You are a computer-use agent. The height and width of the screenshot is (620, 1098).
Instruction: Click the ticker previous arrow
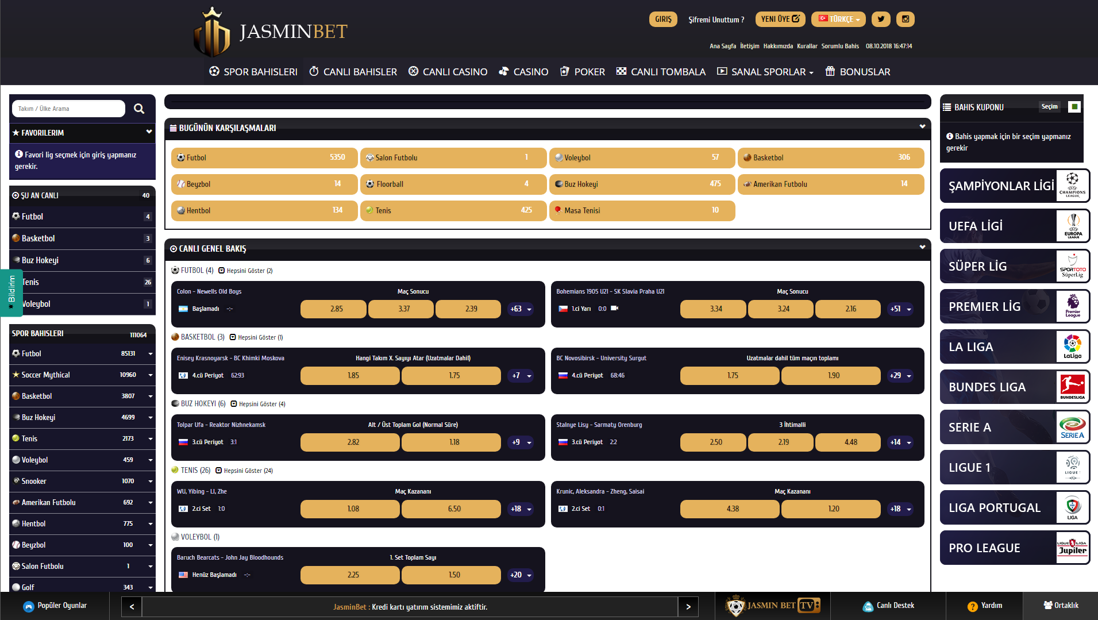click(x=132, y=607)
